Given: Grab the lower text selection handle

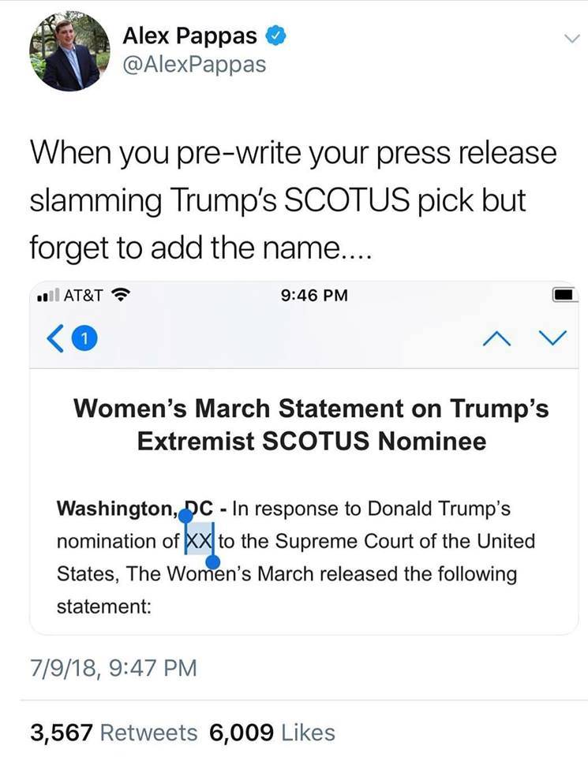Looking at the screenshot, I should point(213,562).
